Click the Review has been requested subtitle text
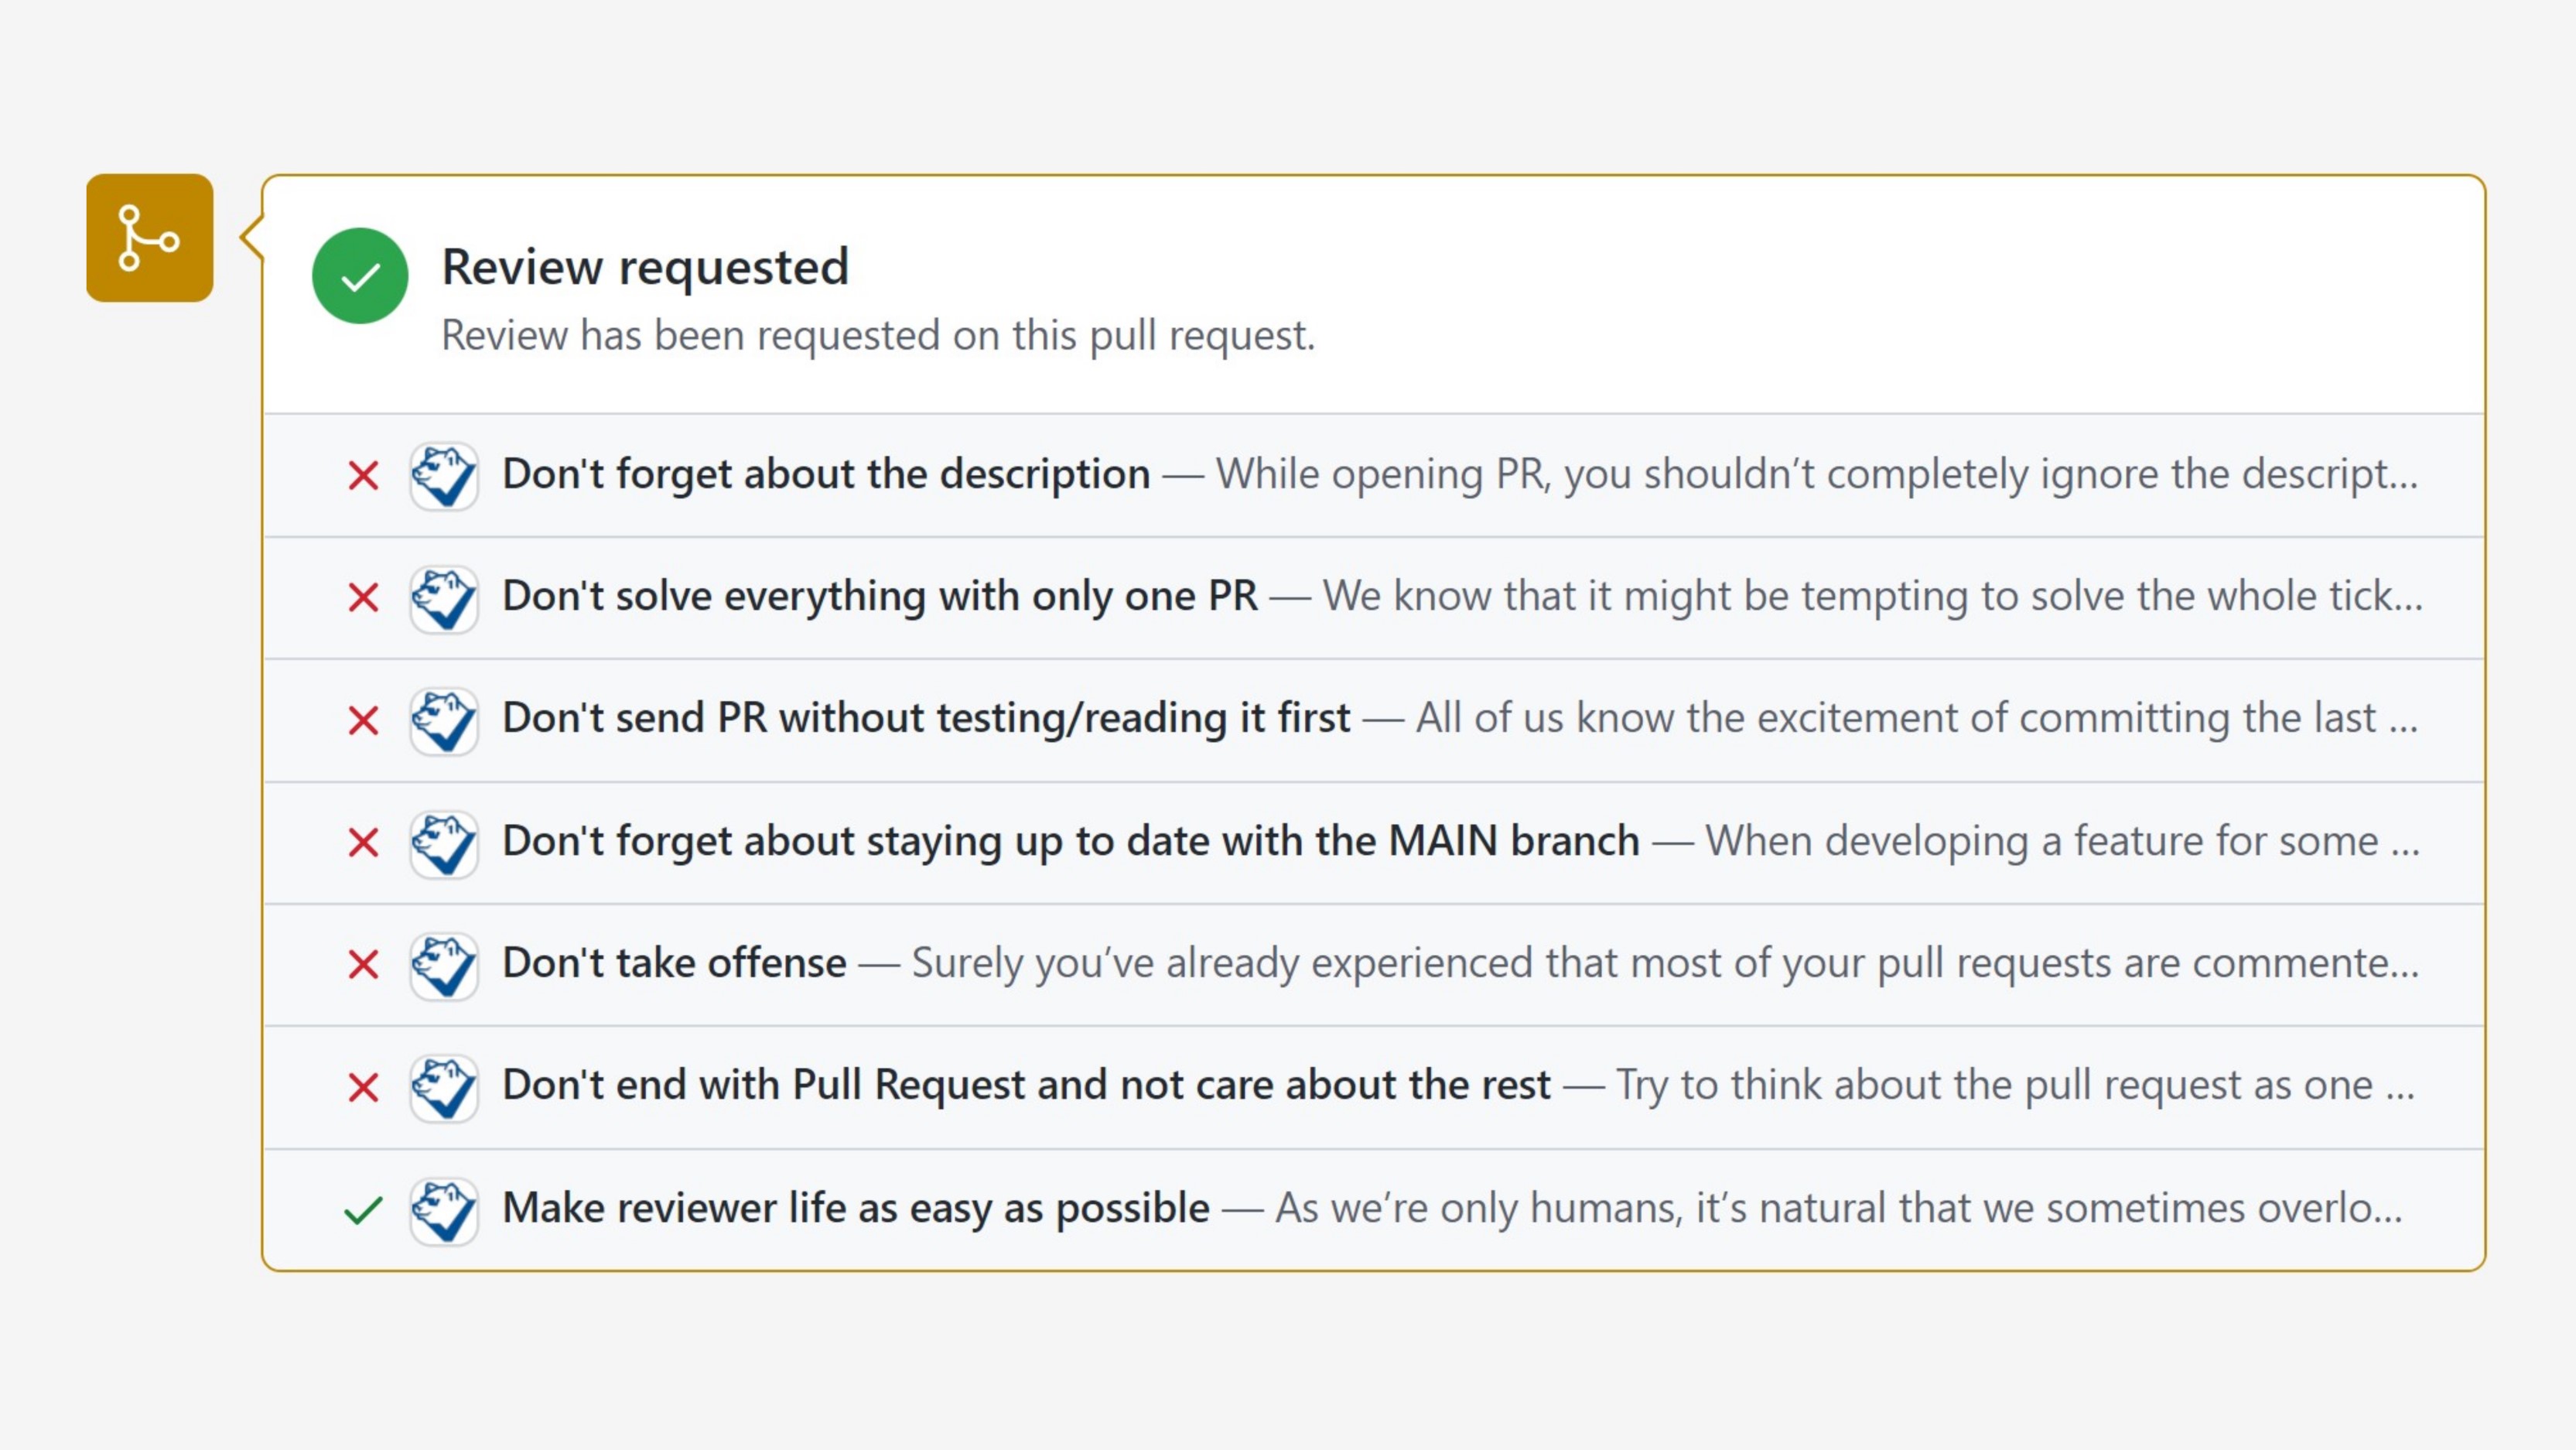This screenshot has height=1450, width=2576. [x=878, y=335]
